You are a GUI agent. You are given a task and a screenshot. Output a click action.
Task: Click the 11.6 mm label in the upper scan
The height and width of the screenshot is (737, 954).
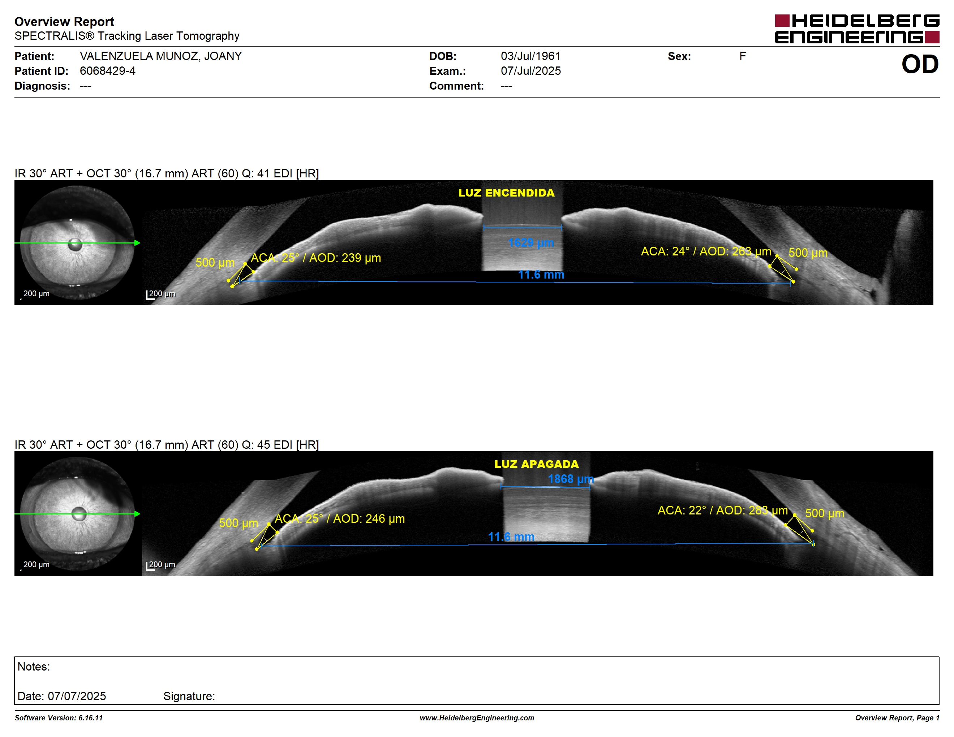(541, 274)
